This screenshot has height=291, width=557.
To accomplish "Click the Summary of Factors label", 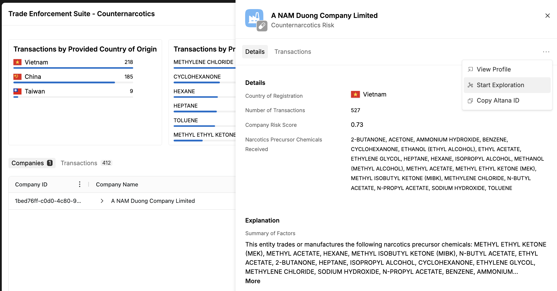I will [270, 233].
